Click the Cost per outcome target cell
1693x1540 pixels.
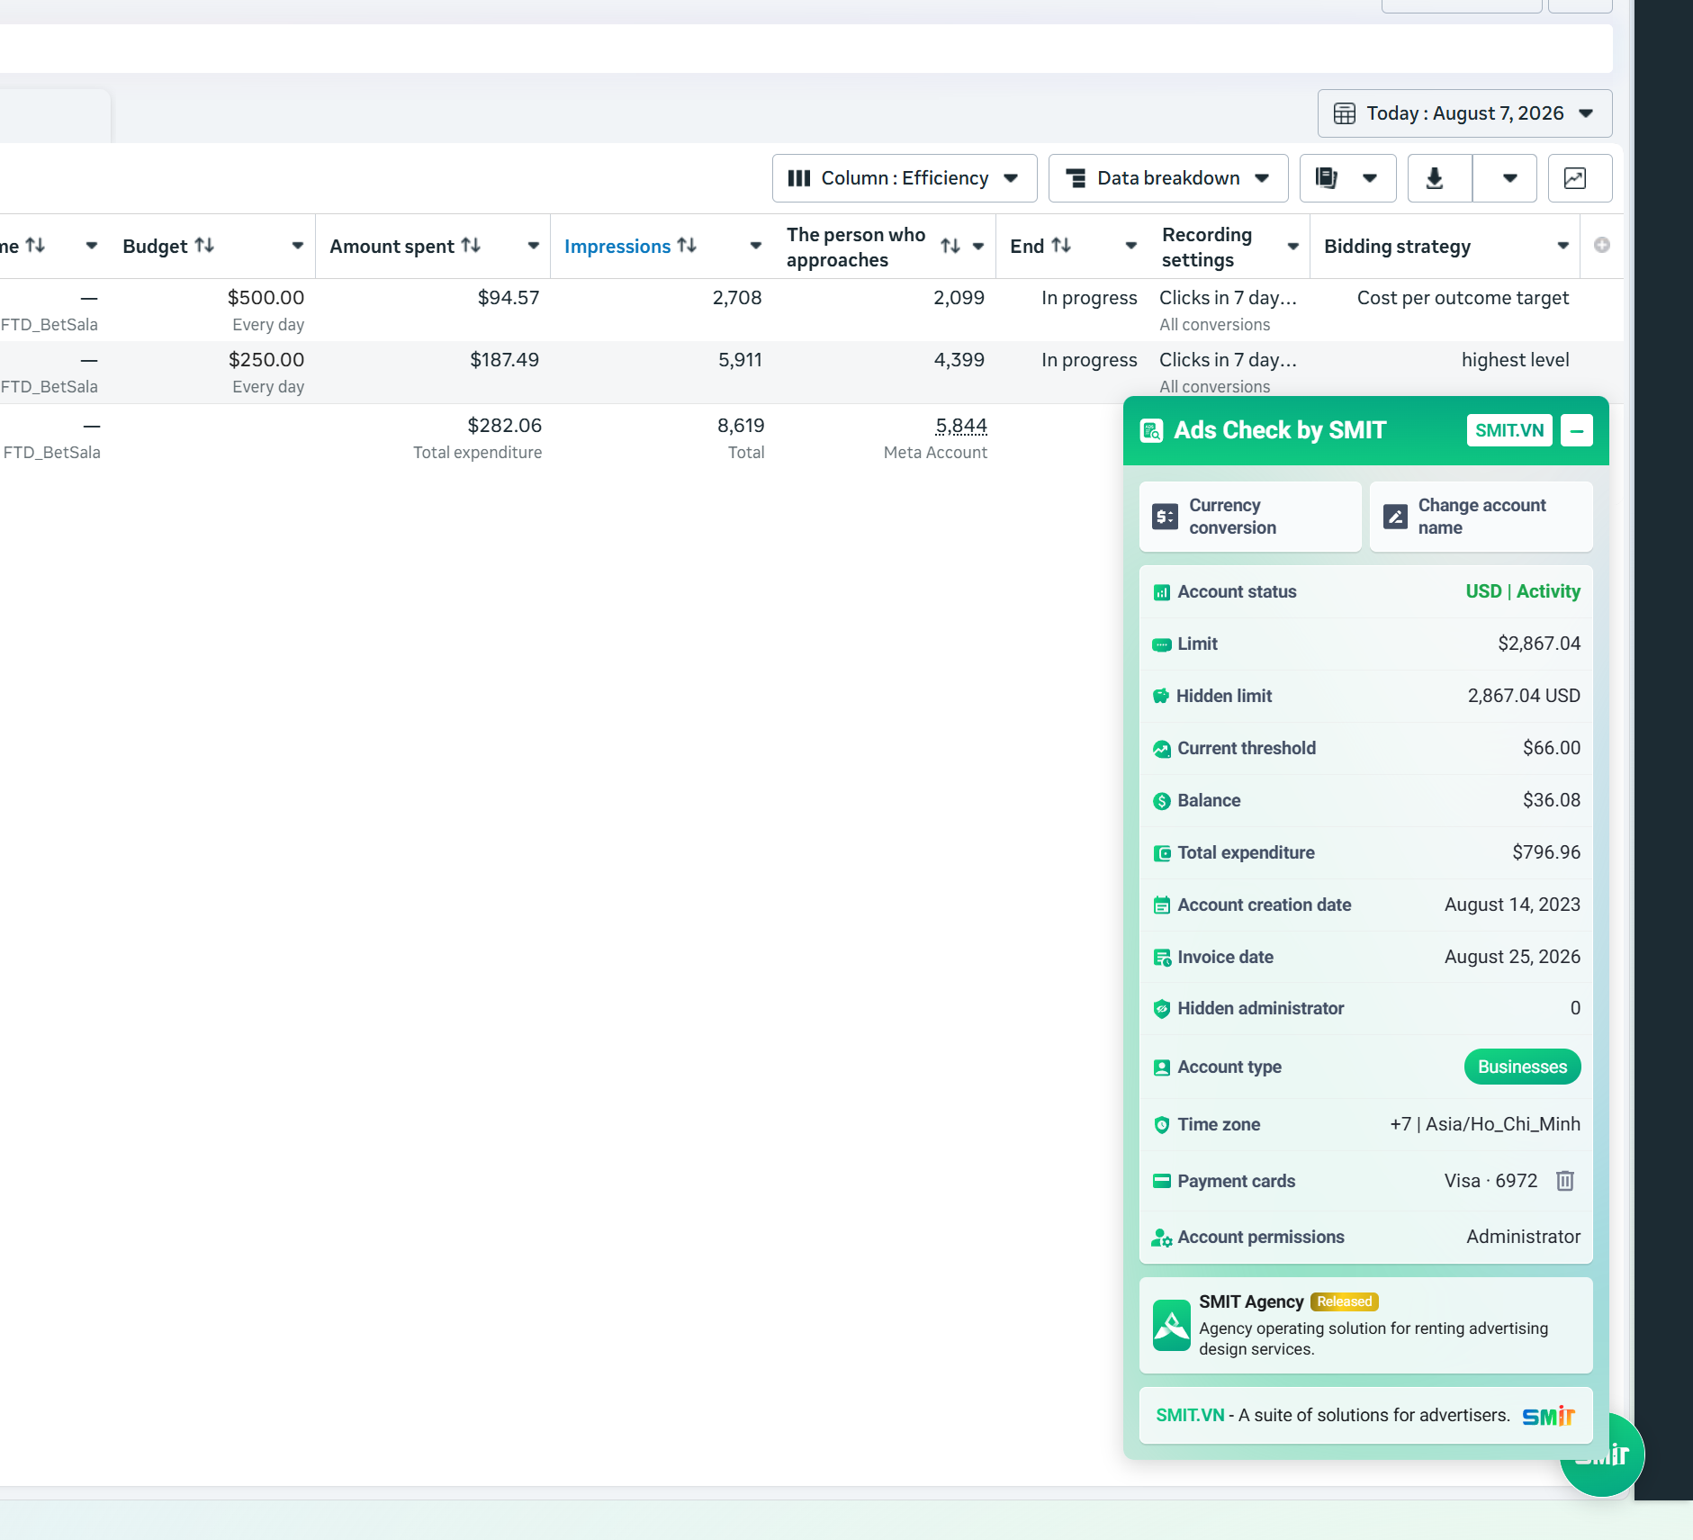1463,298
